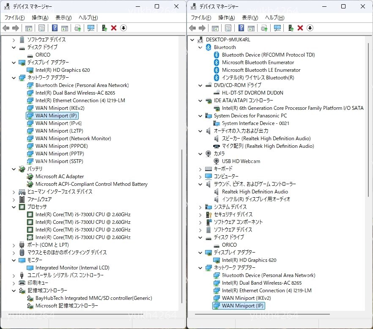Select Microsoft ACPI-Compliant Control Method Battery
373x329 pixels.
pos(91,184)
